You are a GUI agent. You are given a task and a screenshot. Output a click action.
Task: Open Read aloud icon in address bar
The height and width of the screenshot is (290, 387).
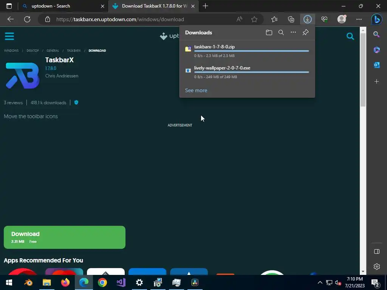point(239,19)
